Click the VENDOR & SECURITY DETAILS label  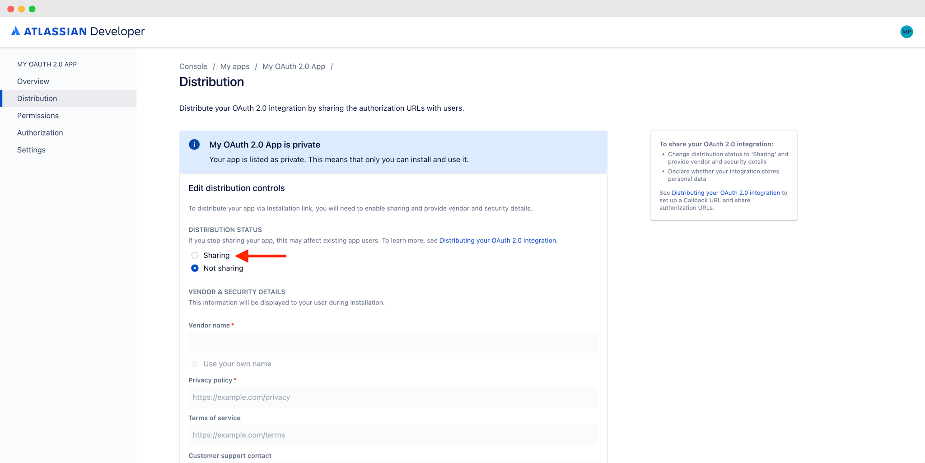237,292
